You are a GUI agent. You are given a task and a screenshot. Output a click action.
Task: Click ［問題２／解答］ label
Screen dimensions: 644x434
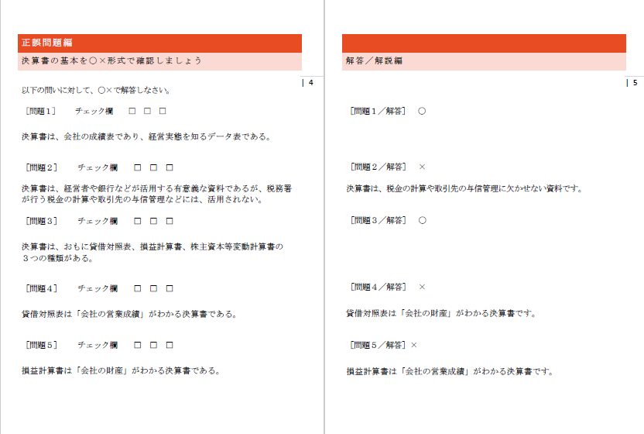pyautogui.click(x=379, y=167)
